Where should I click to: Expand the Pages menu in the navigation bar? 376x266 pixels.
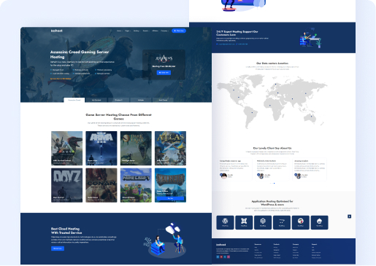(x=128, y=31)
